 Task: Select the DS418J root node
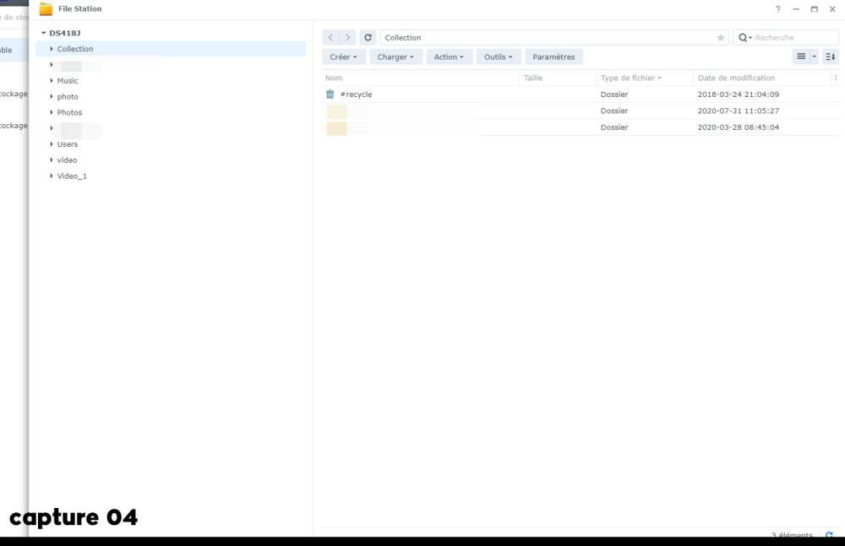[65, 33]
